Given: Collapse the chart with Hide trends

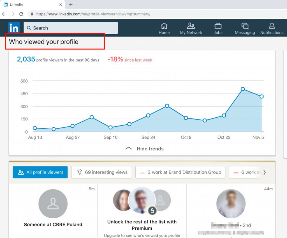Looking at the screenshot, I should pos(144,149).
